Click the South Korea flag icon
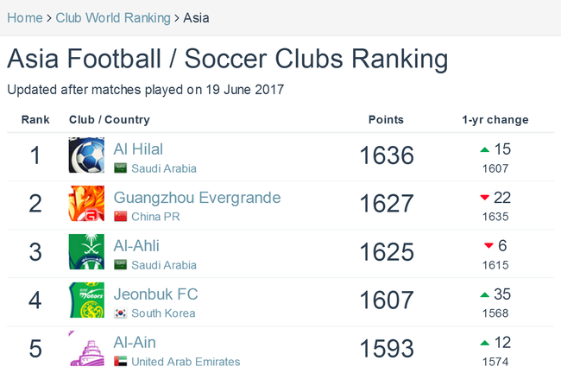The height and width of the screenshot is (373, 561). point(121,313)
